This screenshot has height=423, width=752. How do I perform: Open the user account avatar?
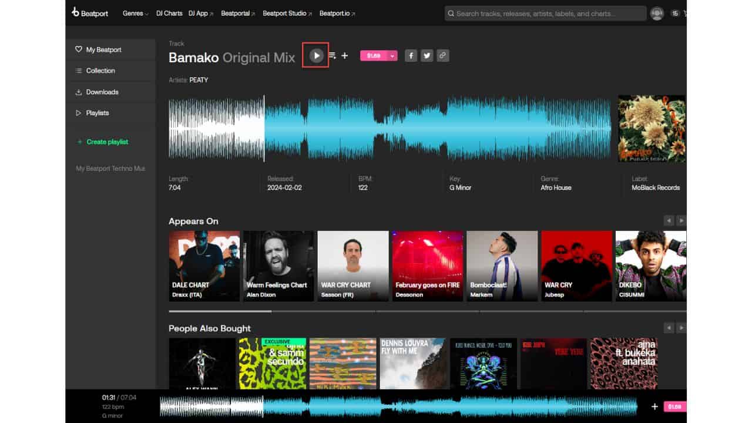[x=657, y=13]
